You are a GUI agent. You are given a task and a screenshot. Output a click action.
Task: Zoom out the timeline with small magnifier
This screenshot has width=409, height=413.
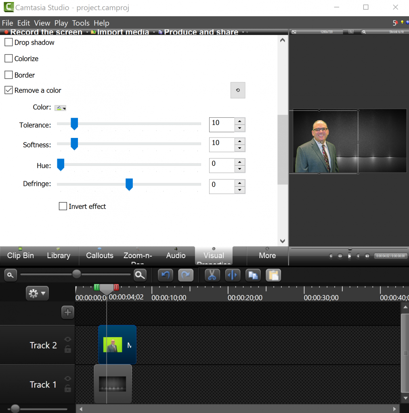pyautogui.click(x=10, y=275)
